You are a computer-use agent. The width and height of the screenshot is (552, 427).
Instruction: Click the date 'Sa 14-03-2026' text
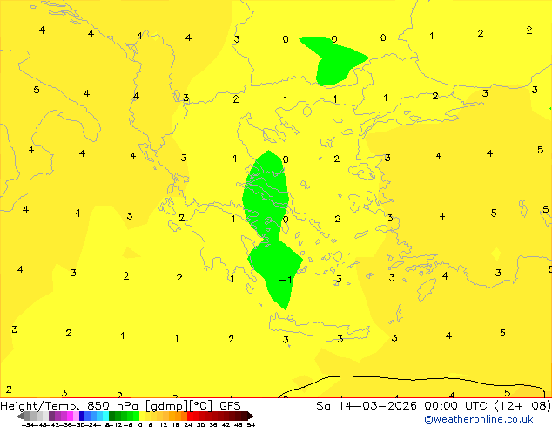(x=367, y=406)
